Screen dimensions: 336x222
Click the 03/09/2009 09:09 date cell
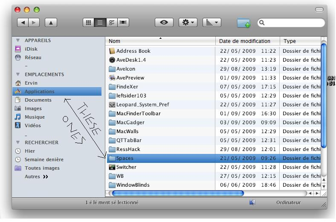248,122
